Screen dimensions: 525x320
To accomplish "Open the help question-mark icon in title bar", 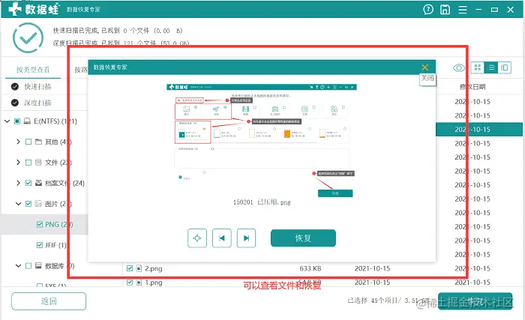I will point(428,10).
